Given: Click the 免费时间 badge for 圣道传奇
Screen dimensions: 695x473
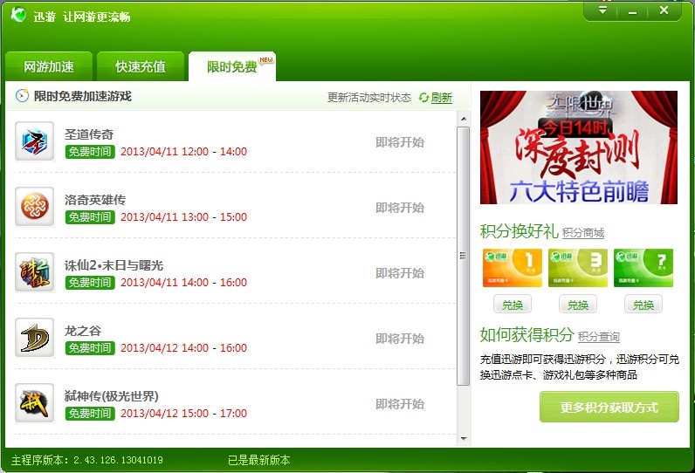Looking at the screenshot, I should [x=90, y=152].
